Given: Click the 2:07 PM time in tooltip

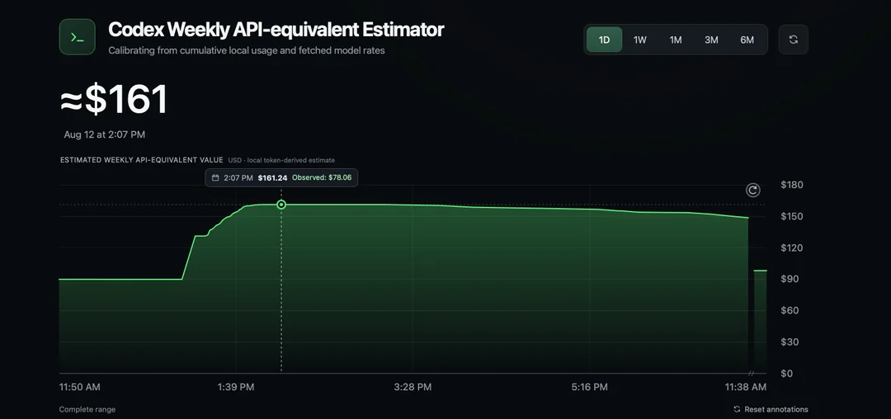Looking at the screenshot, I should 238,177.
